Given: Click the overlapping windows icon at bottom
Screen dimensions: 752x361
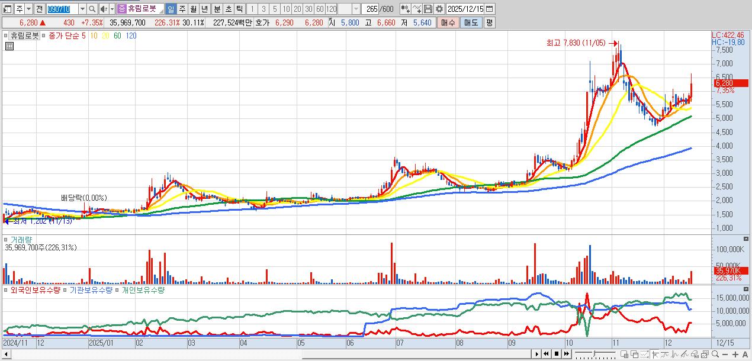Looking at the screenshot, I should [635, 354].
